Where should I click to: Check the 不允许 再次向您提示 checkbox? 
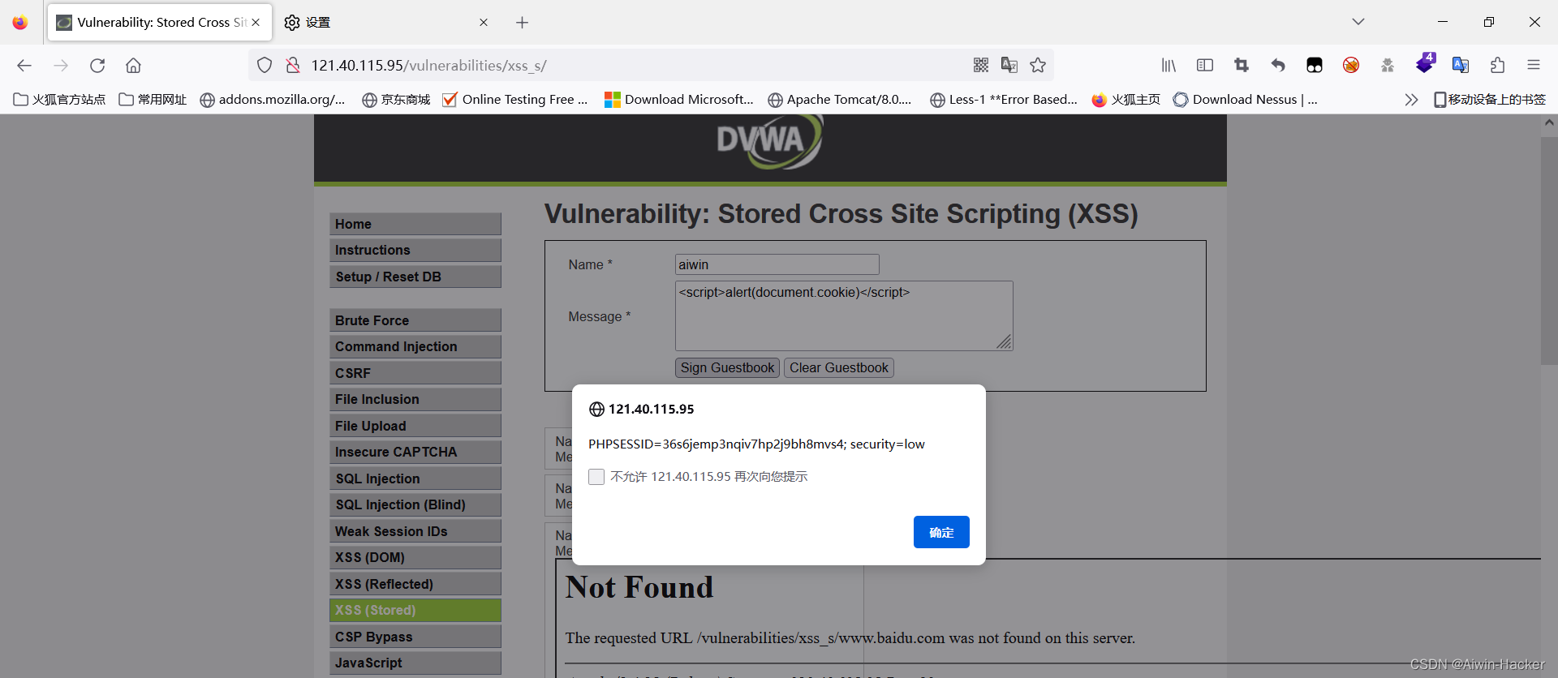pos(596,477)
